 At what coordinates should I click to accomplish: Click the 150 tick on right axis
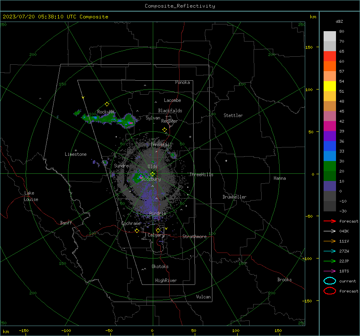pyautogui.click(x=309, y=47)
